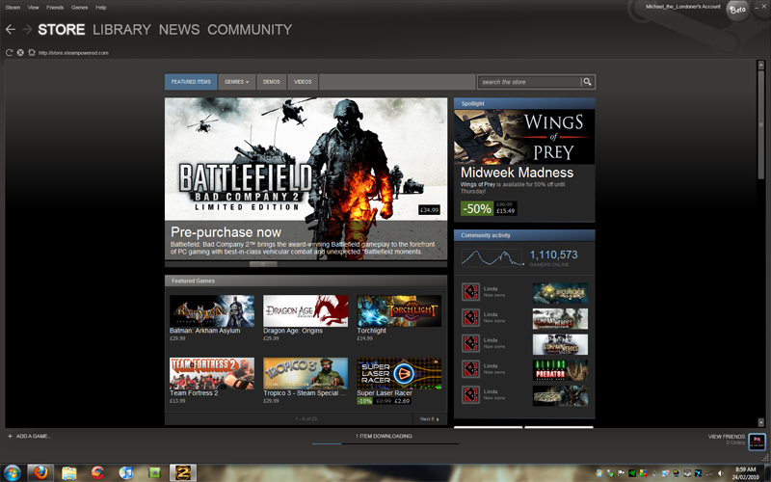Switch to the Library section

click(x=121, y=30)
